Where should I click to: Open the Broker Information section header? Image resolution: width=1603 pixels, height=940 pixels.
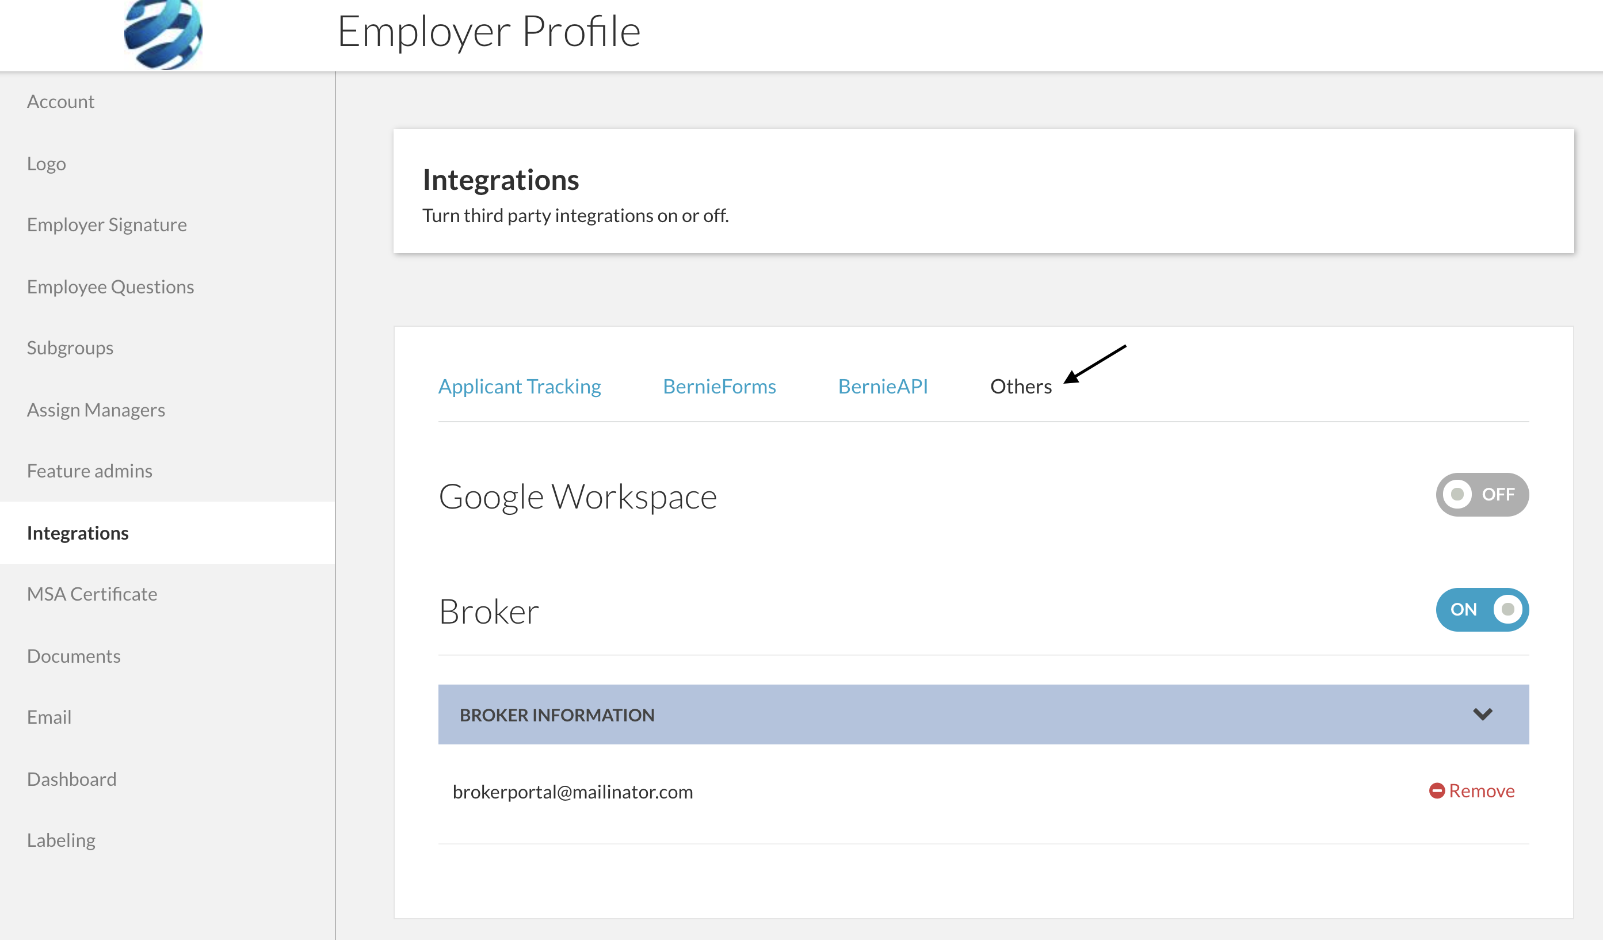point(983,714)
